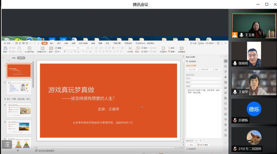This screenshot has height=154, width=277.
Task: Click the bold B formatting icon
Action: [x=64, y=52]
